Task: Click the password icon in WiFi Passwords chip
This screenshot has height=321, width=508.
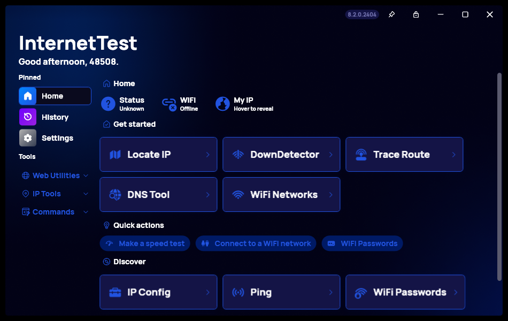Action: (x=331, y=243)
